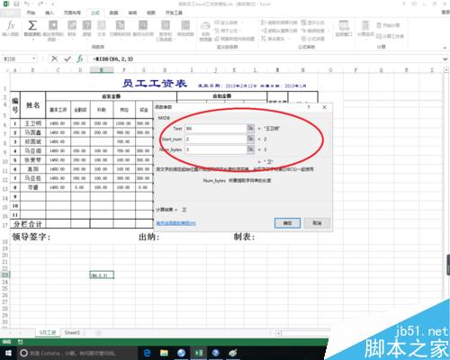Image resolution: width=450 pixels, height=360 pixels.
Task: Click Create from Selection
Action: coord(235,39)
